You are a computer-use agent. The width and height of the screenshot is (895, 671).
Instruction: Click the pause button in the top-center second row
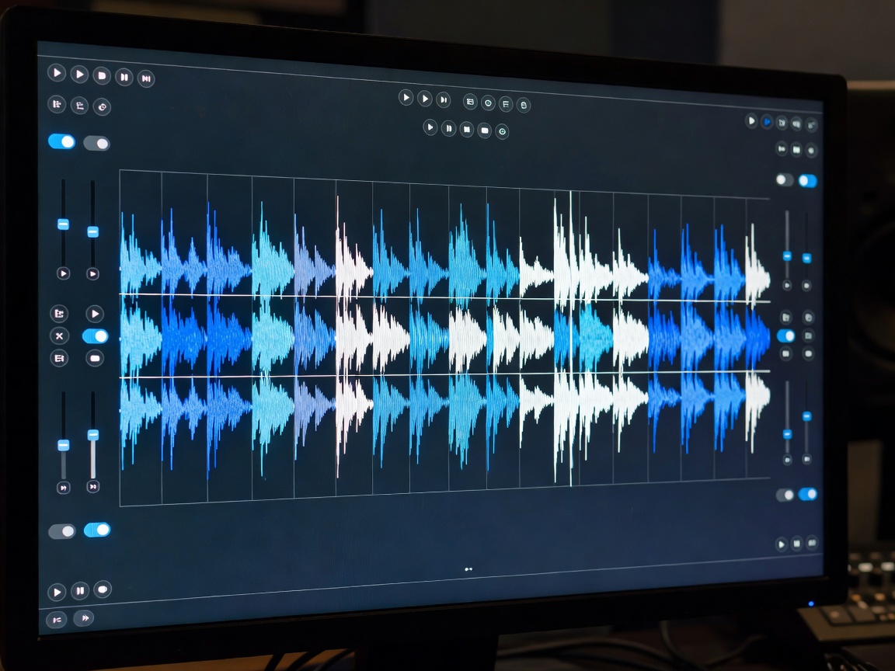(448, 128)
